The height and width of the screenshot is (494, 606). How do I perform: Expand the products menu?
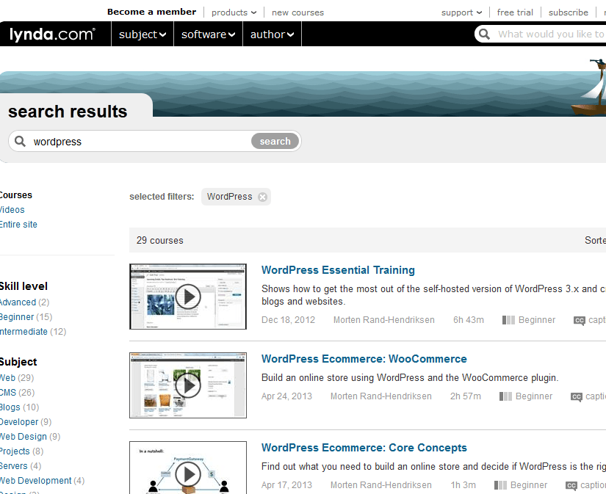(x=234, y=12)
